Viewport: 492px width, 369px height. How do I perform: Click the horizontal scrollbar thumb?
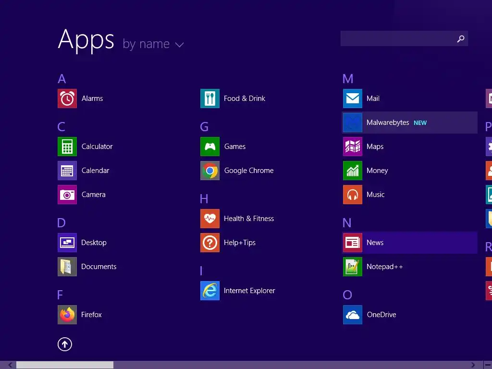pos(65,365)
